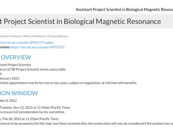Open the recruit JPF02371 apply link
Viewport: 173px width, 130px height.
(x=26, y=42)
